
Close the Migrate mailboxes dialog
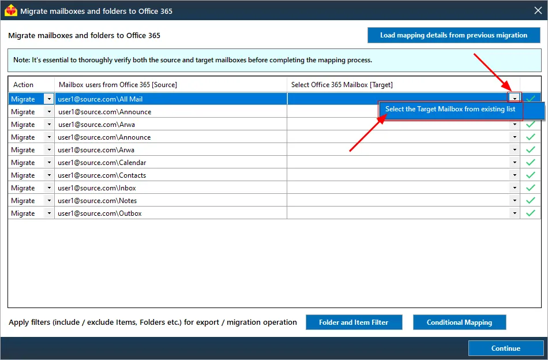(538, 10)
